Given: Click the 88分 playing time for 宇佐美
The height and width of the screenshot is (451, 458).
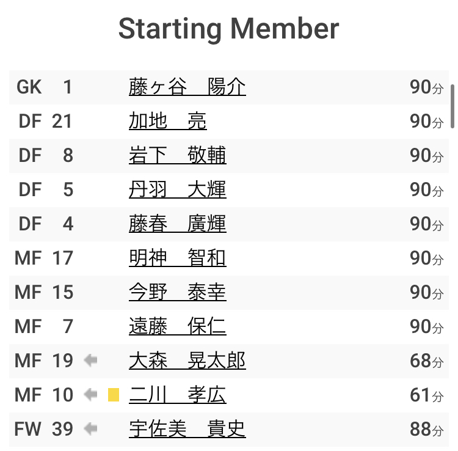Looking at the screenshot, I should tap(427, 429).
